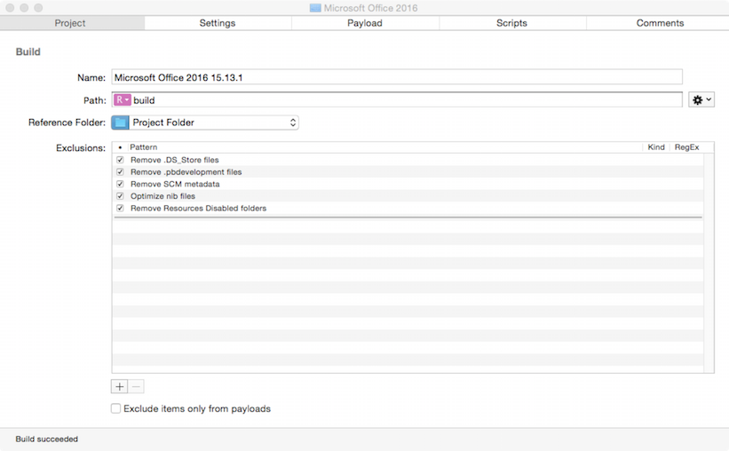Image resolution: width=729 pixels, height=451 pixels.
Task: Uncheck Remove .pbdevelopment files
Action: point(120,172)
